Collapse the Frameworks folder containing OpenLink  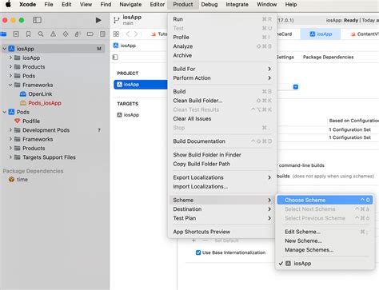pos(10,85)
